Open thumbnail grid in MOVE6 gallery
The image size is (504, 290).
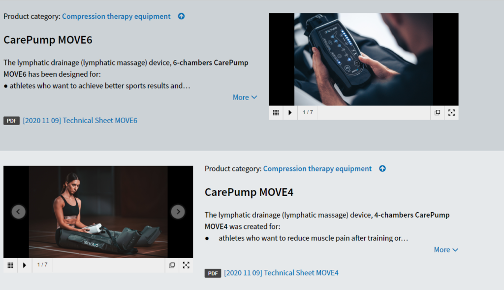click(276, 113)
